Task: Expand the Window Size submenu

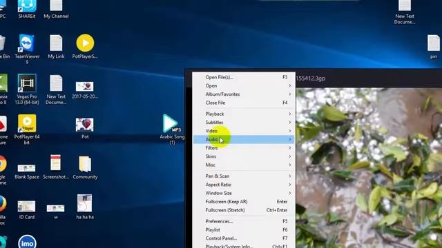Action: point(244,193)
